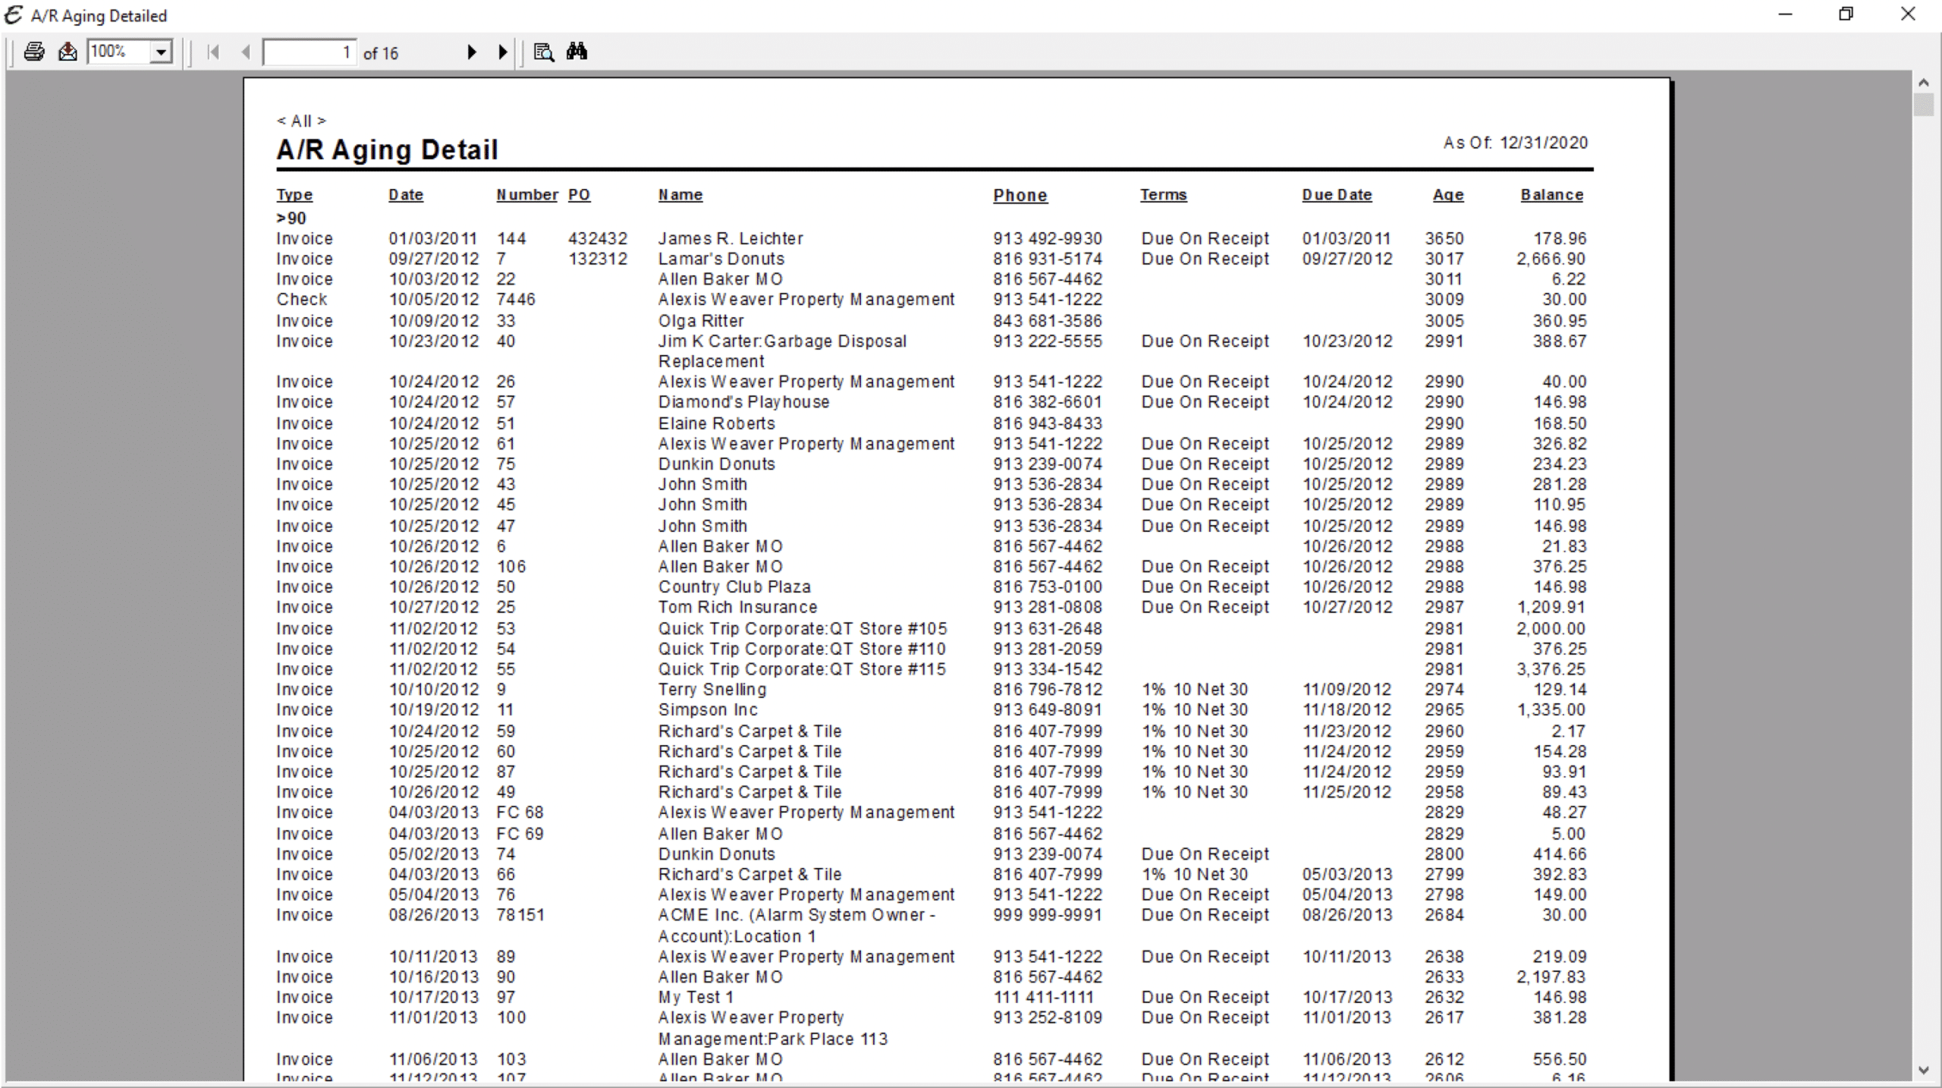Go to next page arrow
1942x1088 pixels.
click(471, 52)
